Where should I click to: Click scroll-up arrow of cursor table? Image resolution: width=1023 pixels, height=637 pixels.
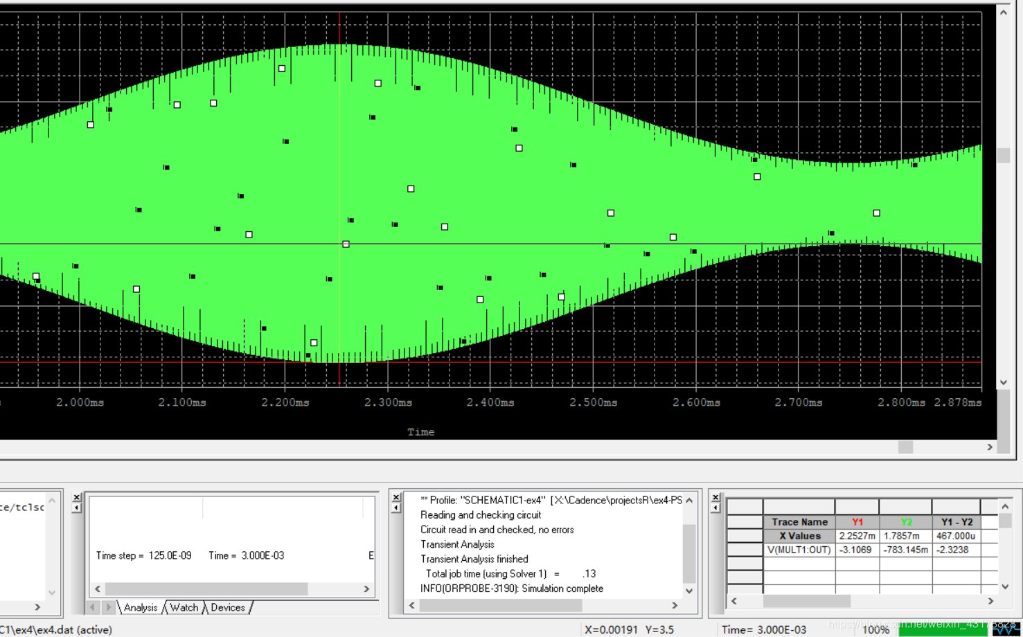pyautogui.click(x=1005, y=507)
